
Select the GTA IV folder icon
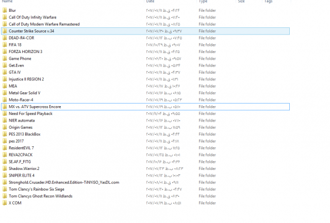click(x=5, y=72)
